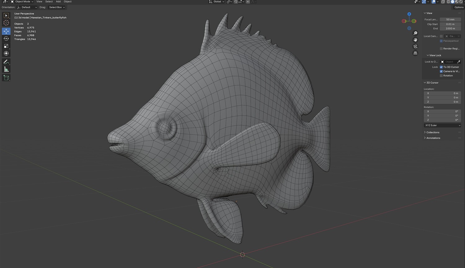
Task: Uncheck Lock To 3D Cursor
Action: click(x=441, y=67)
